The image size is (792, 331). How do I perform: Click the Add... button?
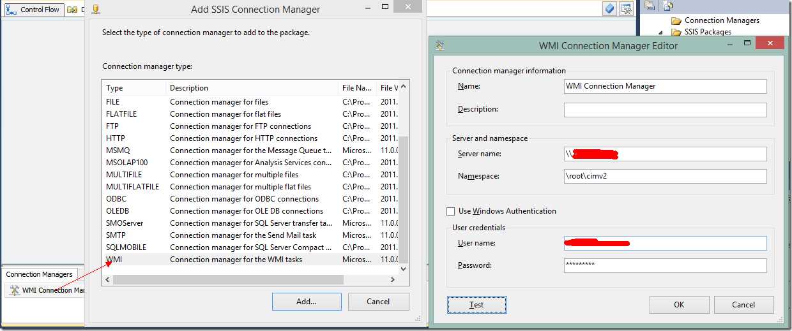click(307, 302)
